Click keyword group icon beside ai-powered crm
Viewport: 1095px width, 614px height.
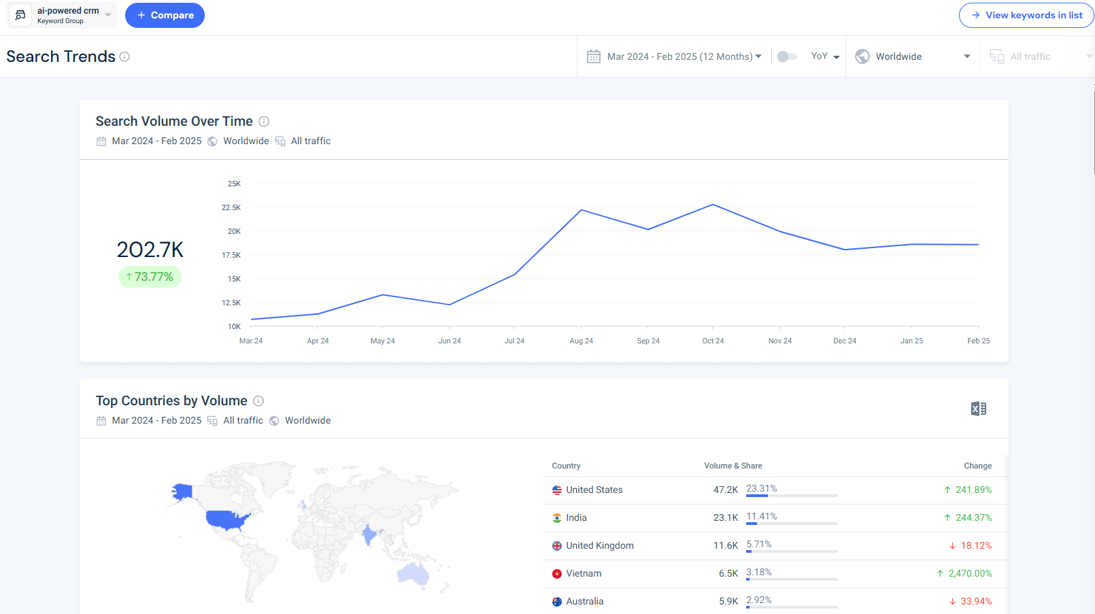pos(19,14)
